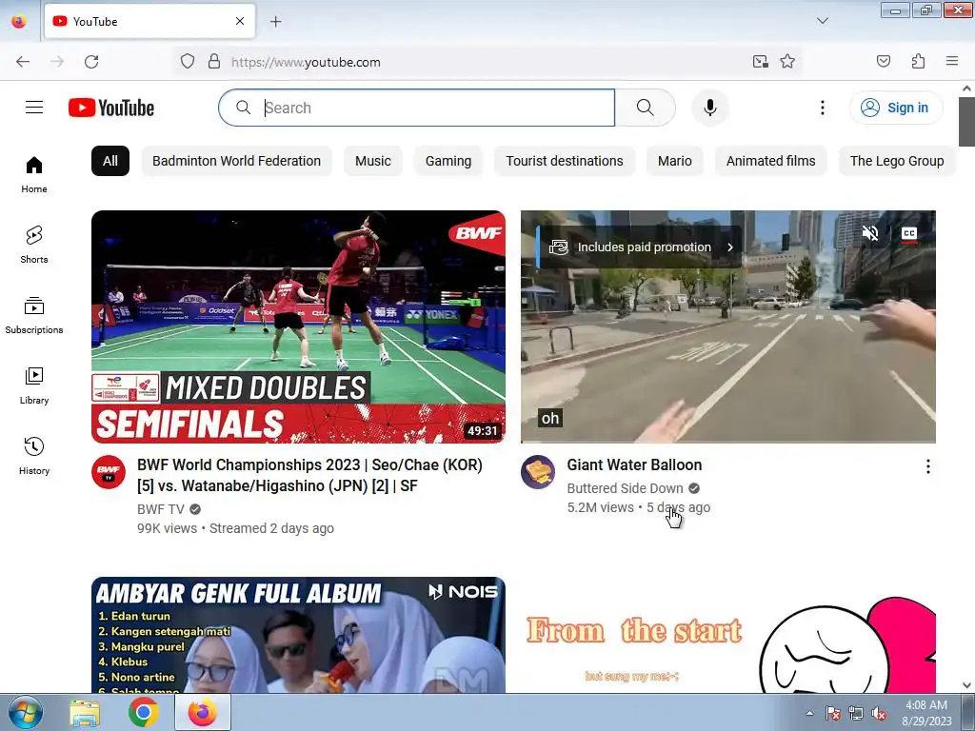Image resolution: width=975 pixels, height=731 pixels.
Task: Open Subscriptions in sidebar
Action: tap(34, 315)
